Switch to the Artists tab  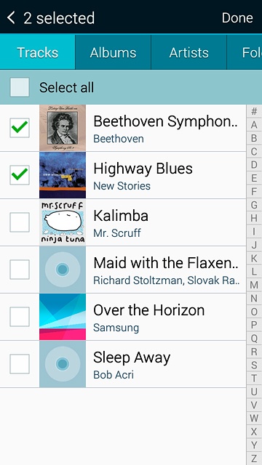point(189,52)
